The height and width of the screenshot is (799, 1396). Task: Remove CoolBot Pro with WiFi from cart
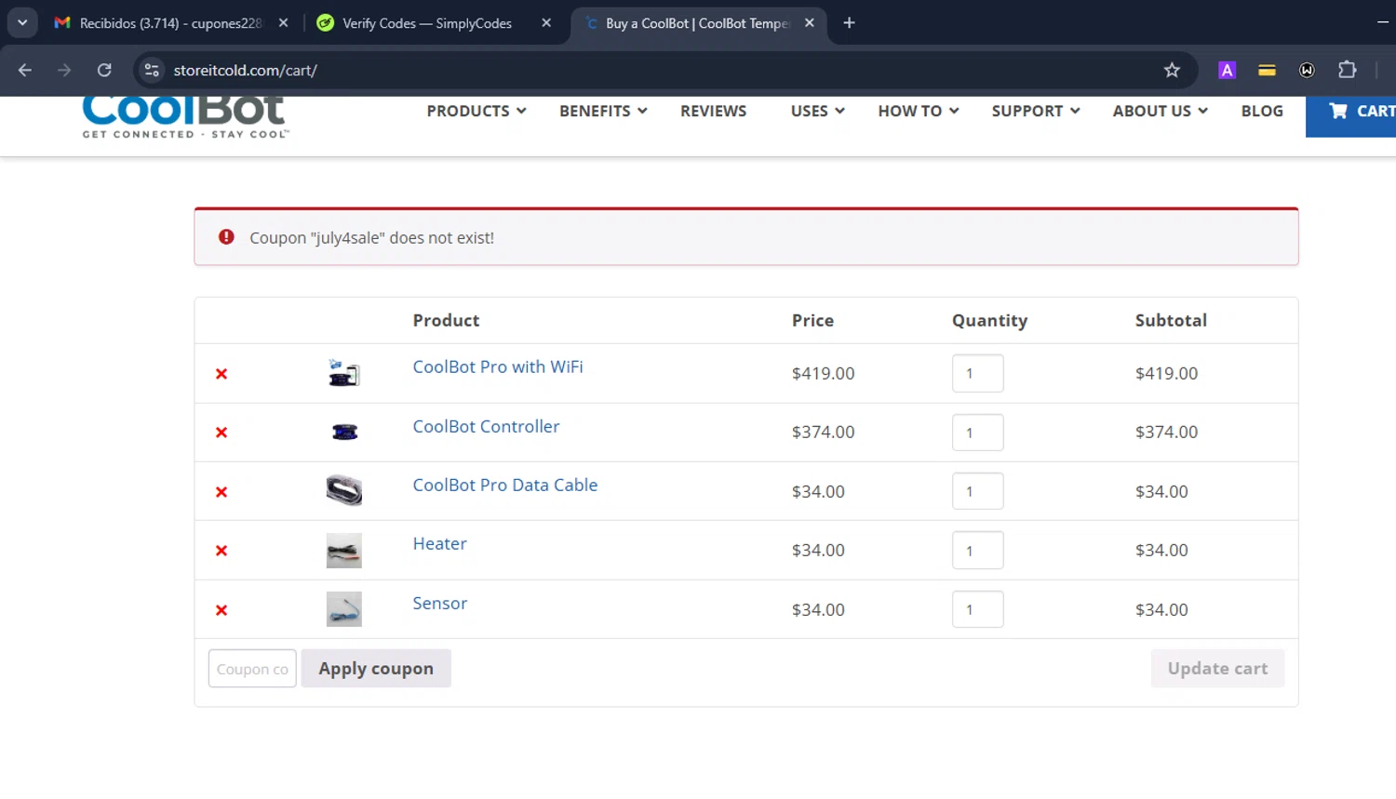221,374
